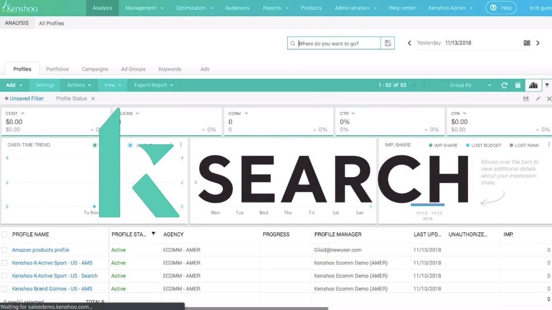The height and width of the screenshot is (310, 552).
Task: Click the bottom horizontal scrollbar
Action: 256,308
